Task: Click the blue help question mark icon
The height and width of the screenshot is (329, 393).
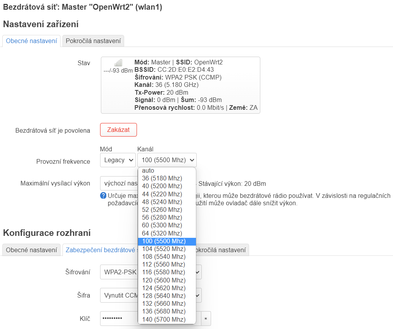Action: click(x=103, y=196)
